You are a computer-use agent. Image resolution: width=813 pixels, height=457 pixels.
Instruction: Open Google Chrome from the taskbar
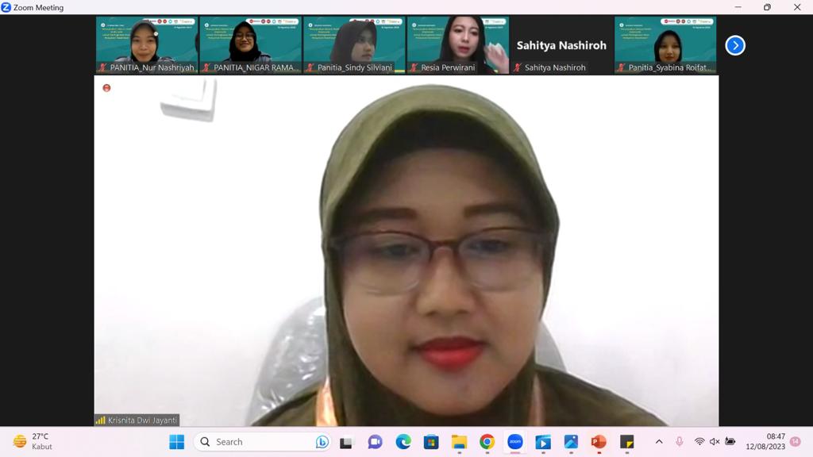pyautogui.click(x=487, y=442)
